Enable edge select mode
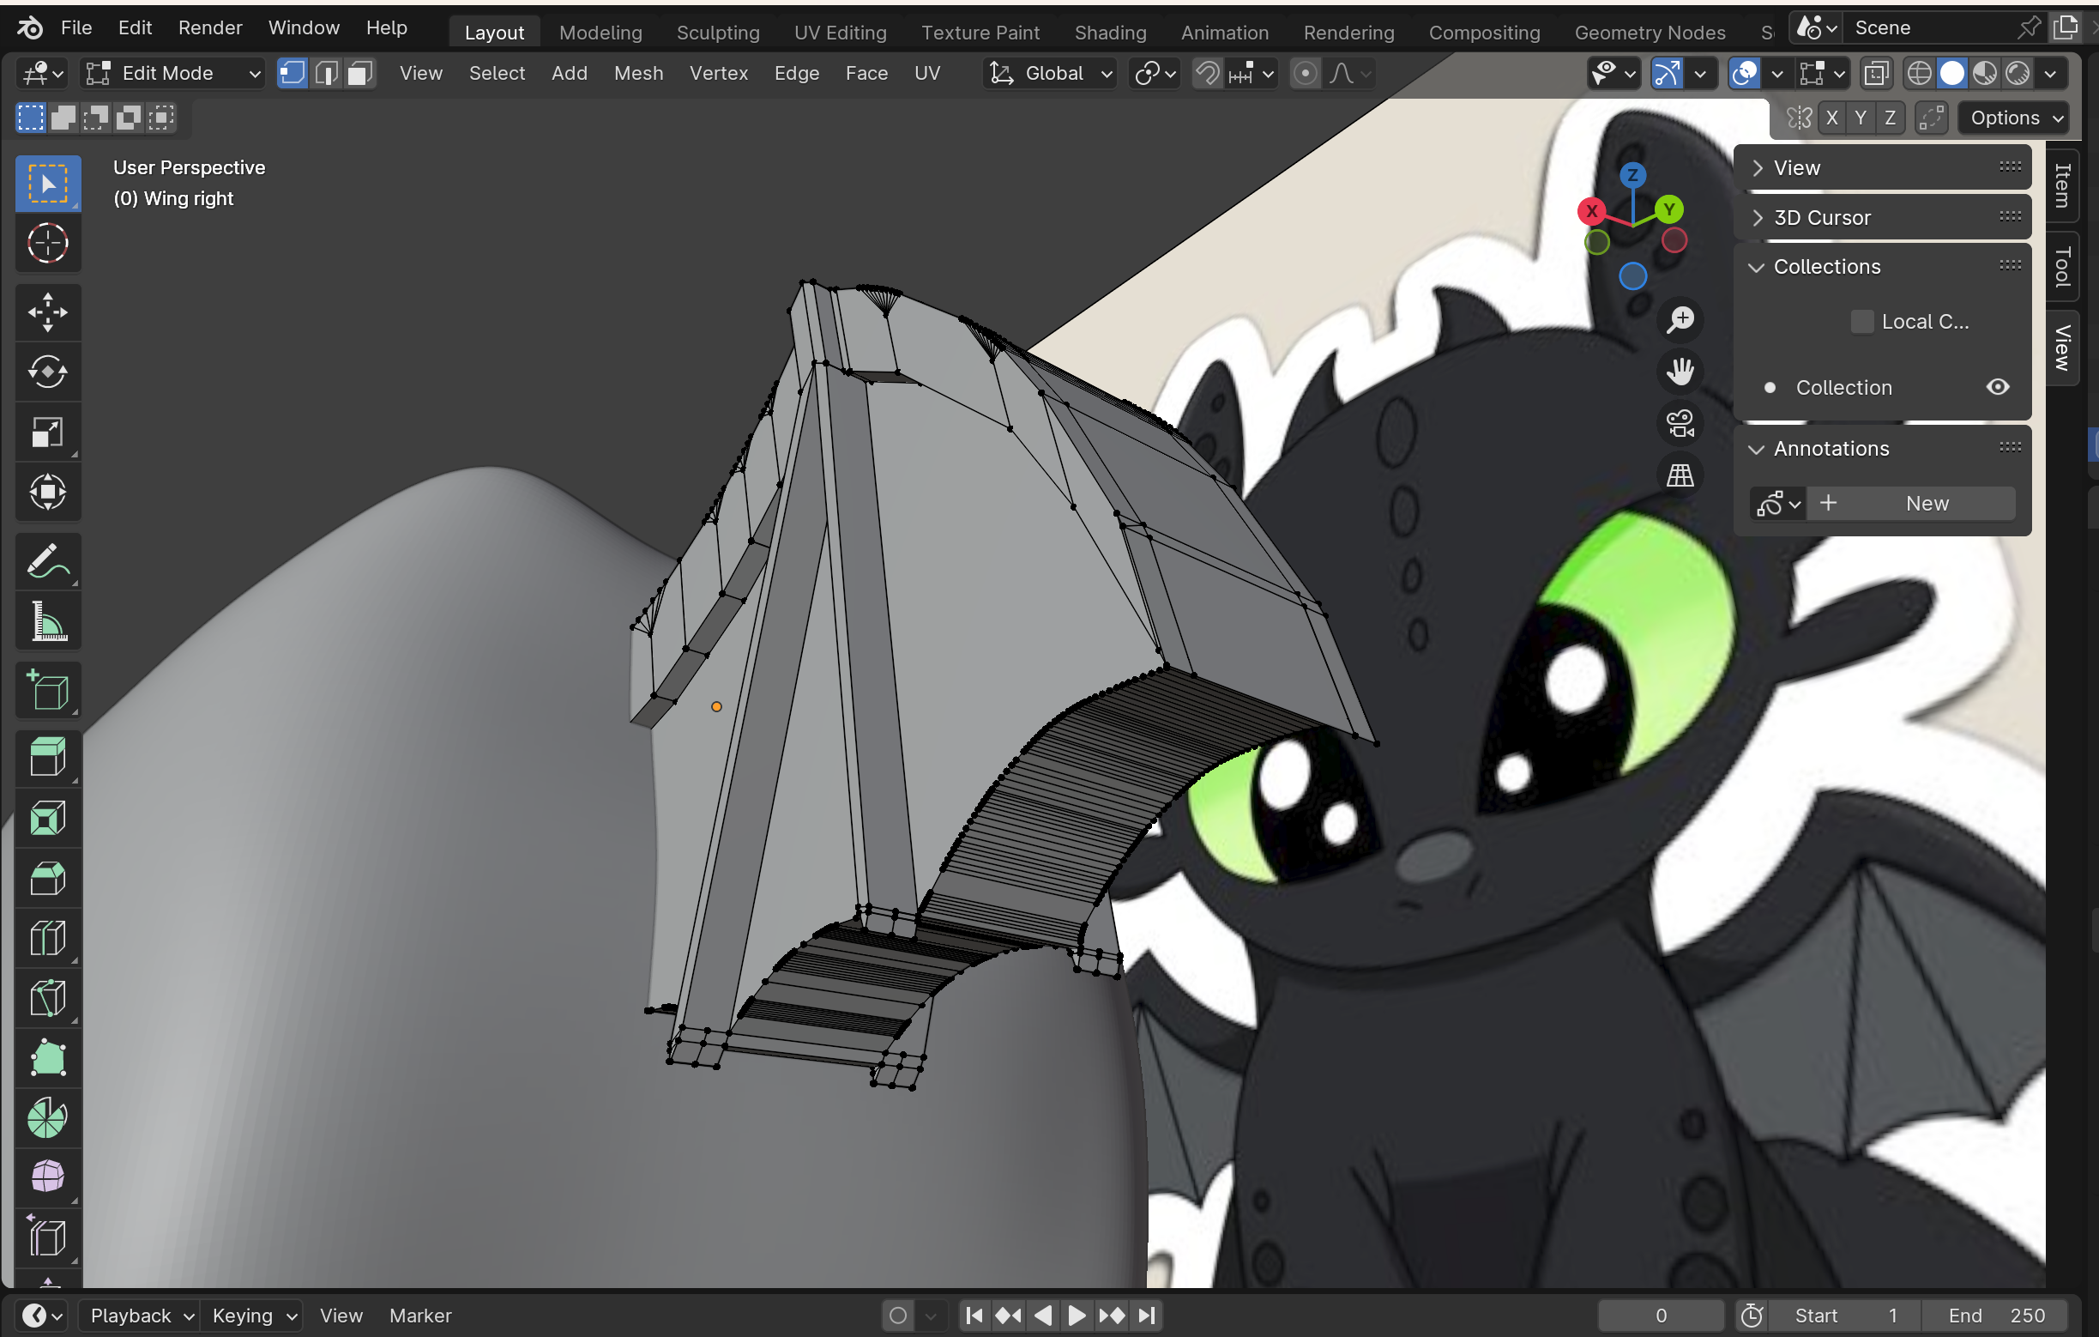The image size is (2099, 1337). (x=326, y=73)
